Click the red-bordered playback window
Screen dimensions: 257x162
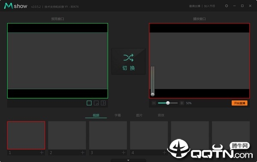[199, 61]
